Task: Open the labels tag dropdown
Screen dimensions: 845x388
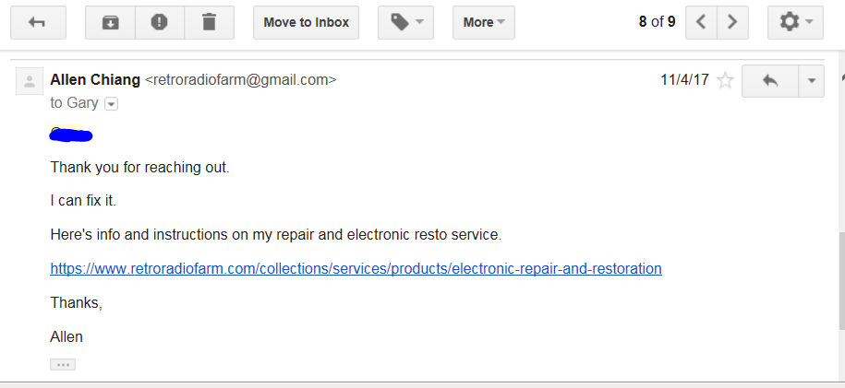Action: [405, 23]
